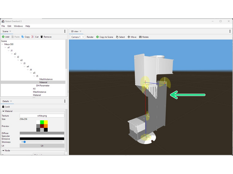This screenshot has width=233, height=174.
Task: Collapse the a2 tree node
Action: click(x=12, y=54)
